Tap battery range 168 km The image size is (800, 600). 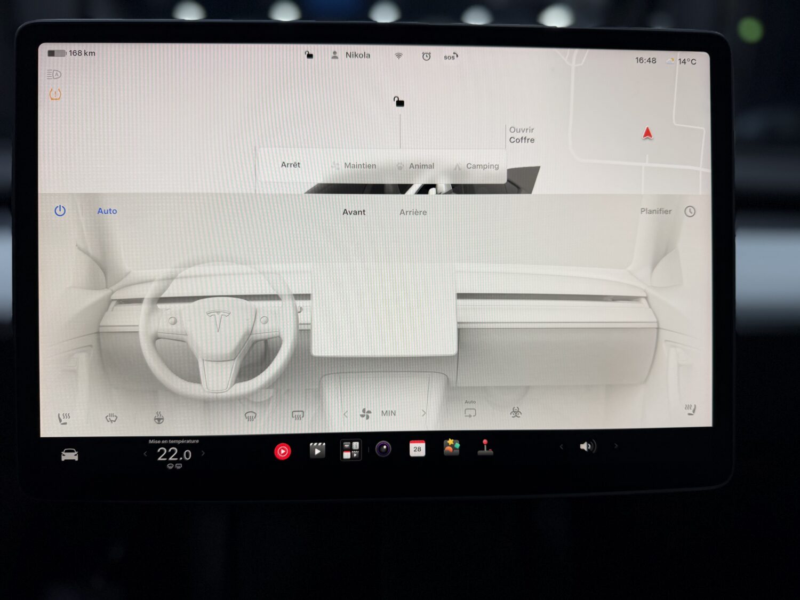(x=71, y=53)
